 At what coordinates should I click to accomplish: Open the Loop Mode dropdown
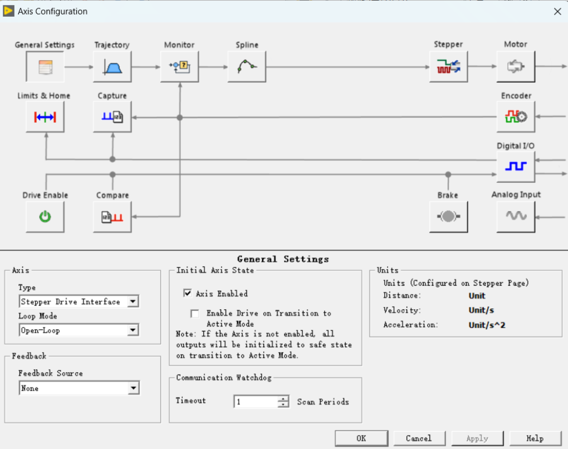[x=133, y=330]
